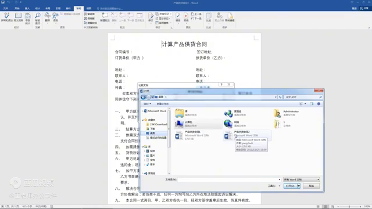Convert Simplified to Traditional (简转繁)

(90, 19)
